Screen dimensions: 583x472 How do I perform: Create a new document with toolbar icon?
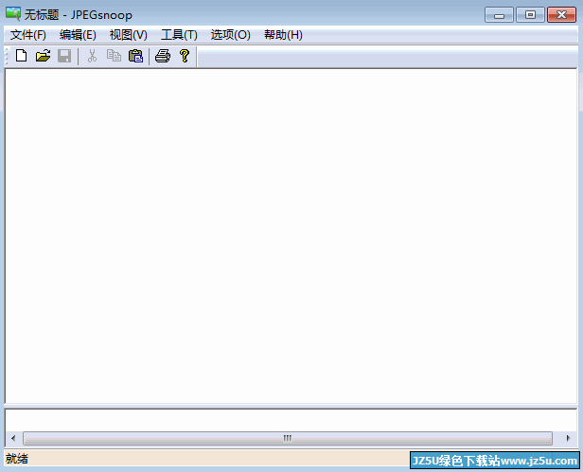point(21,56)
